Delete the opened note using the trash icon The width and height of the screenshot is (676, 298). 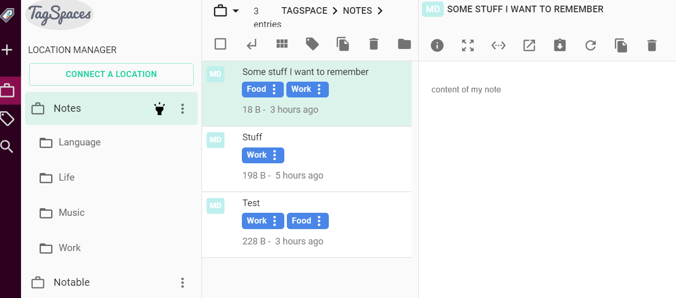(652, 45)
